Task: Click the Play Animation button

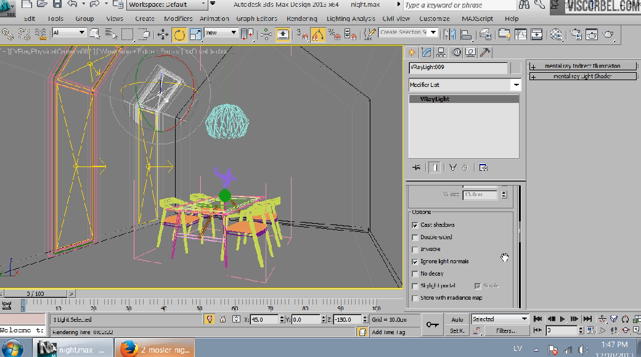Action: [563, 319]
